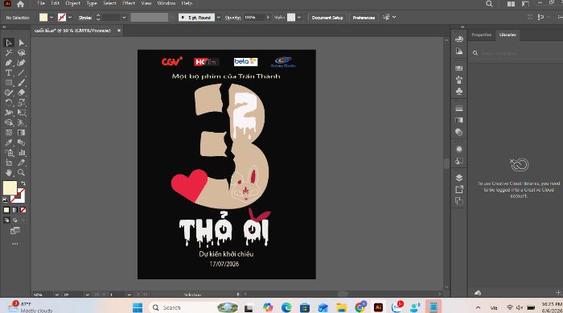Select the Zoom tool magnifier
The width and height of the screenshot is (563, 313).
[21, 173]
